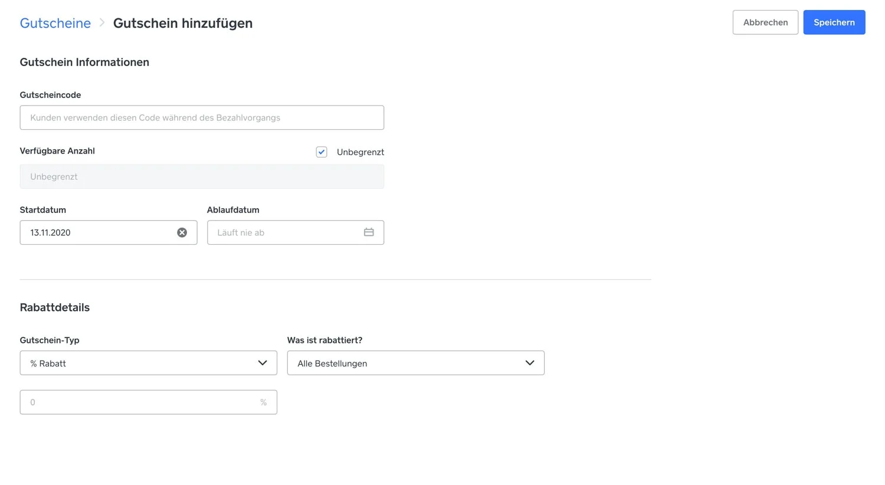Click the percent symbol in the discount field
885x485 pixels.
[x=263, y=402]
